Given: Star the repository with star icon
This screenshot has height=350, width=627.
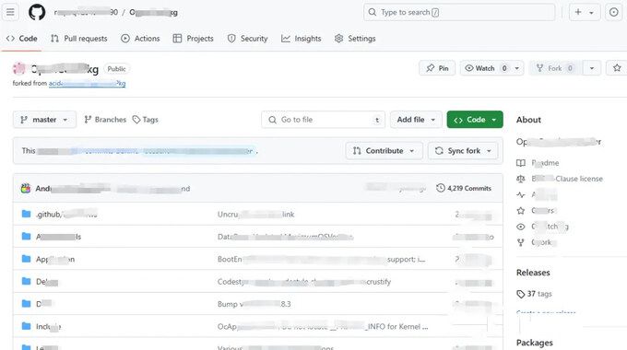Looking at the screenshot, I should (x=617, y=68).
